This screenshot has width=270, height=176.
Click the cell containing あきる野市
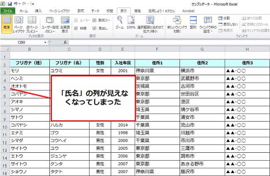[202, 164]
